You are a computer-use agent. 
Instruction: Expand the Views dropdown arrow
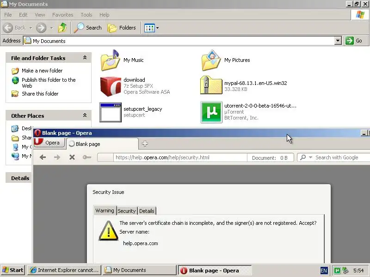(x=157, y=28)
